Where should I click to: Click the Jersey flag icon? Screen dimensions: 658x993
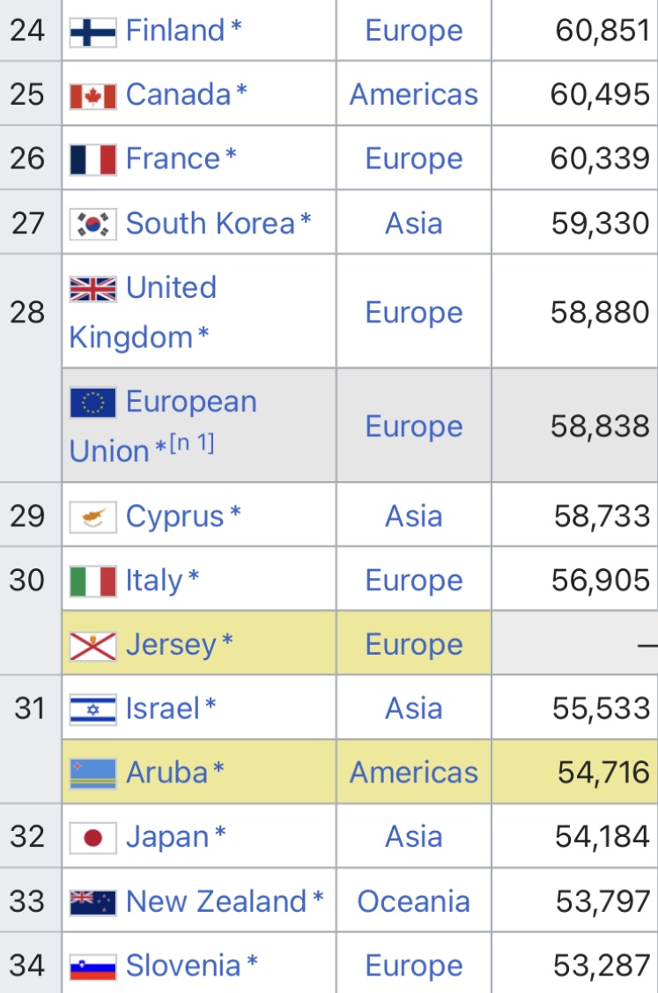click(x=93, y=646)
